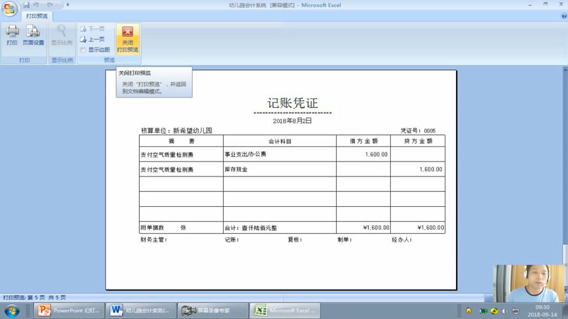Open the 屏幕录像专家 taskbar item

(212, 310)
